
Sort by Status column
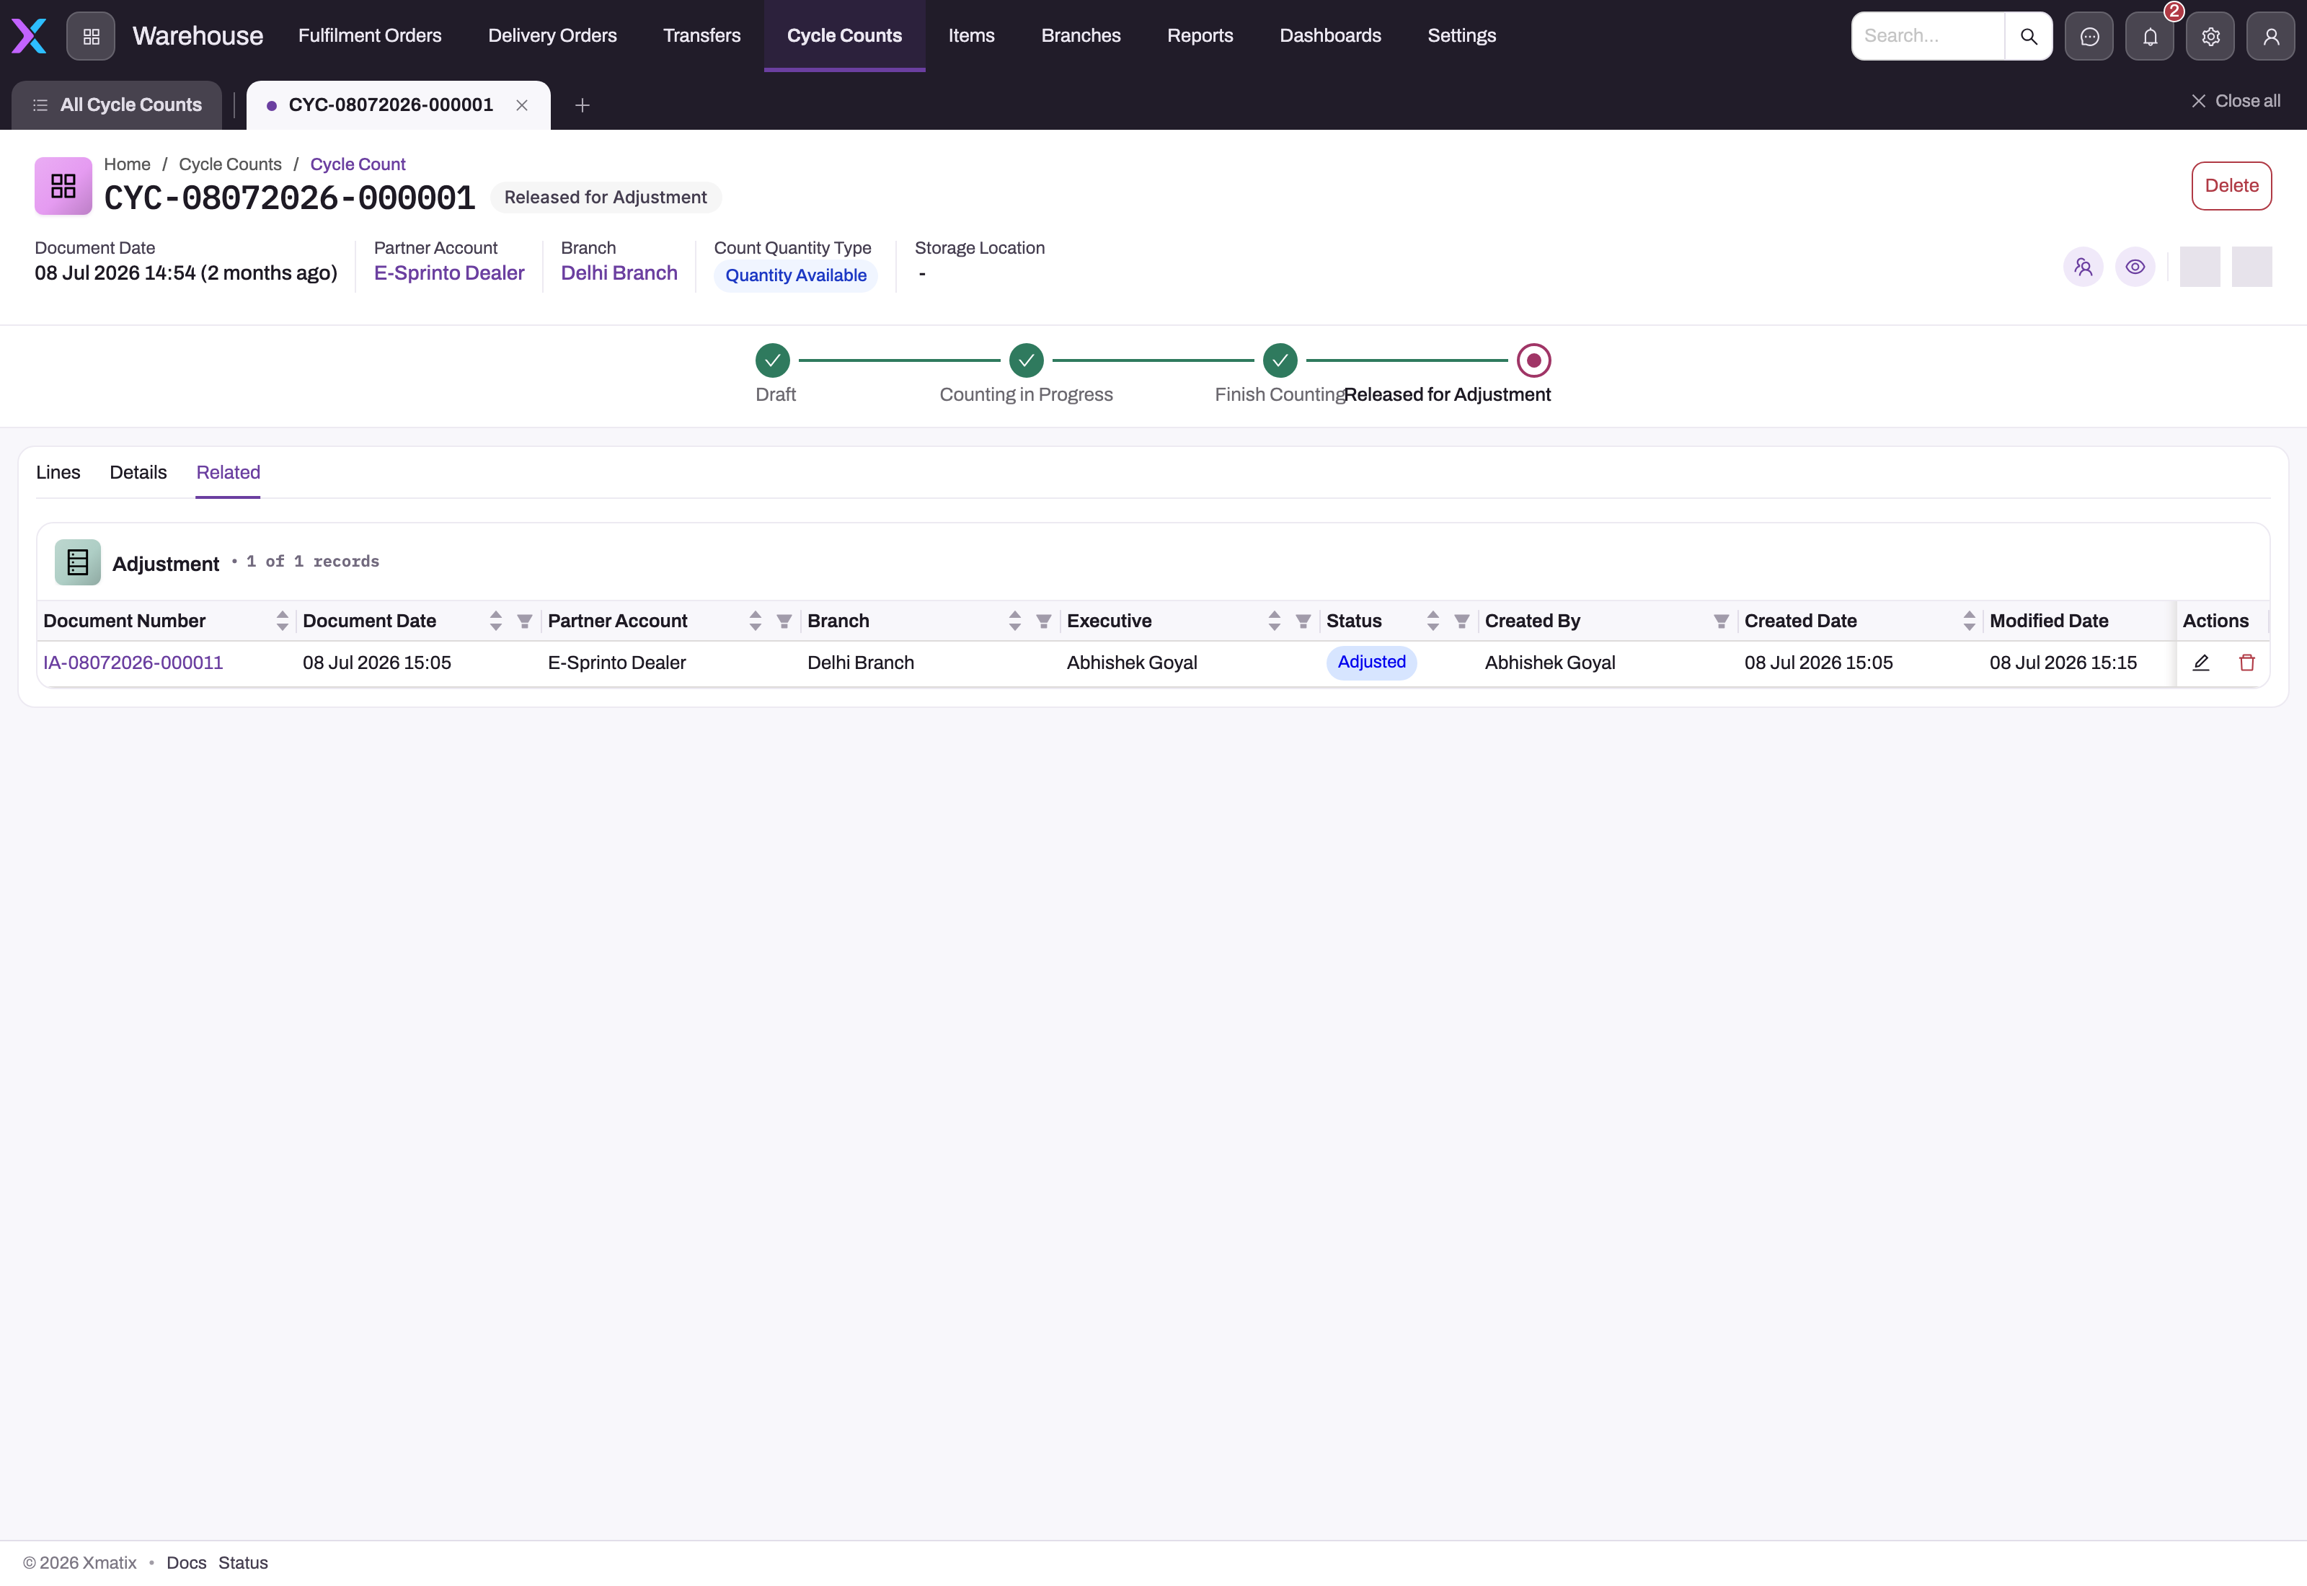[1433, 621]
